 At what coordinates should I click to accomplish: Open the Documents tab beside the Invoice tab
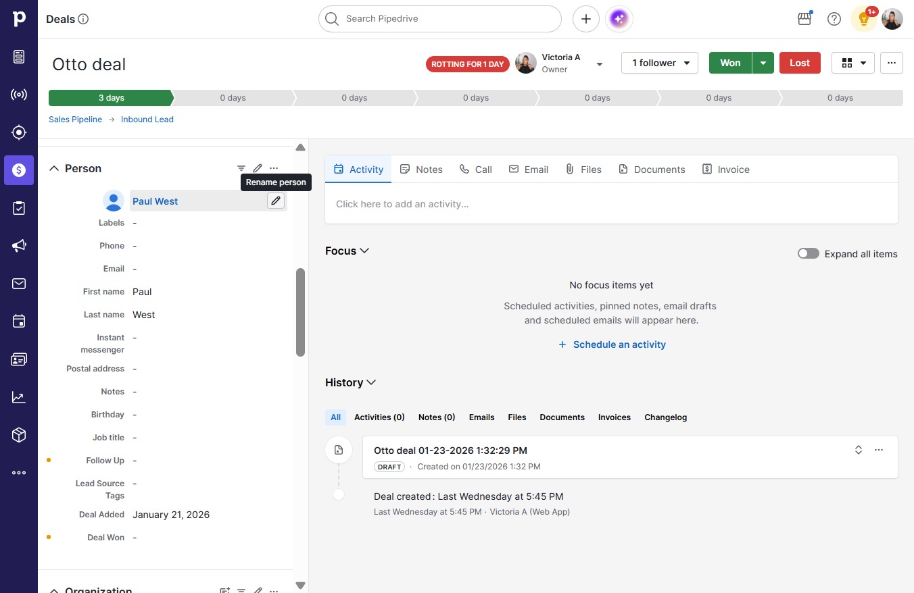[652, 170]
